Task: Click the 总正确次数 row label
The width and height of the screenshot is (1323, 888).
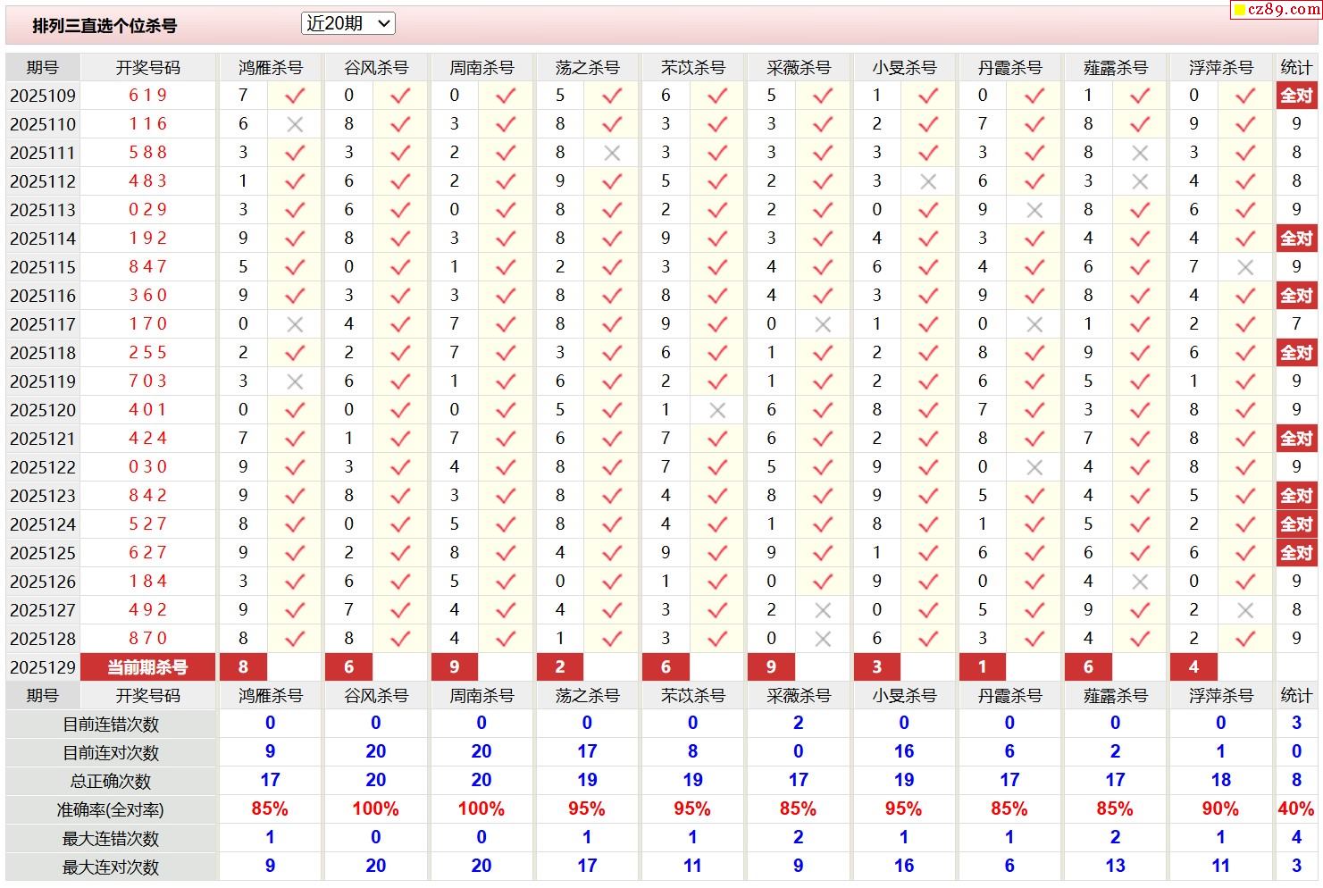Action: point(111,782)
